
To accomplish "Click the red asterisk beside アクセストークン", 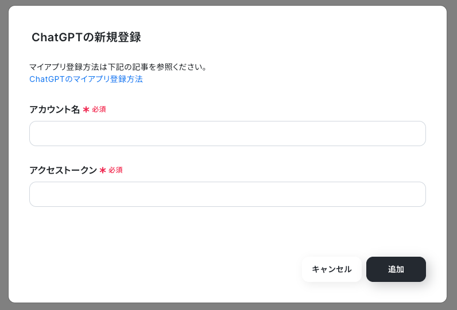I will coord(103,170).
